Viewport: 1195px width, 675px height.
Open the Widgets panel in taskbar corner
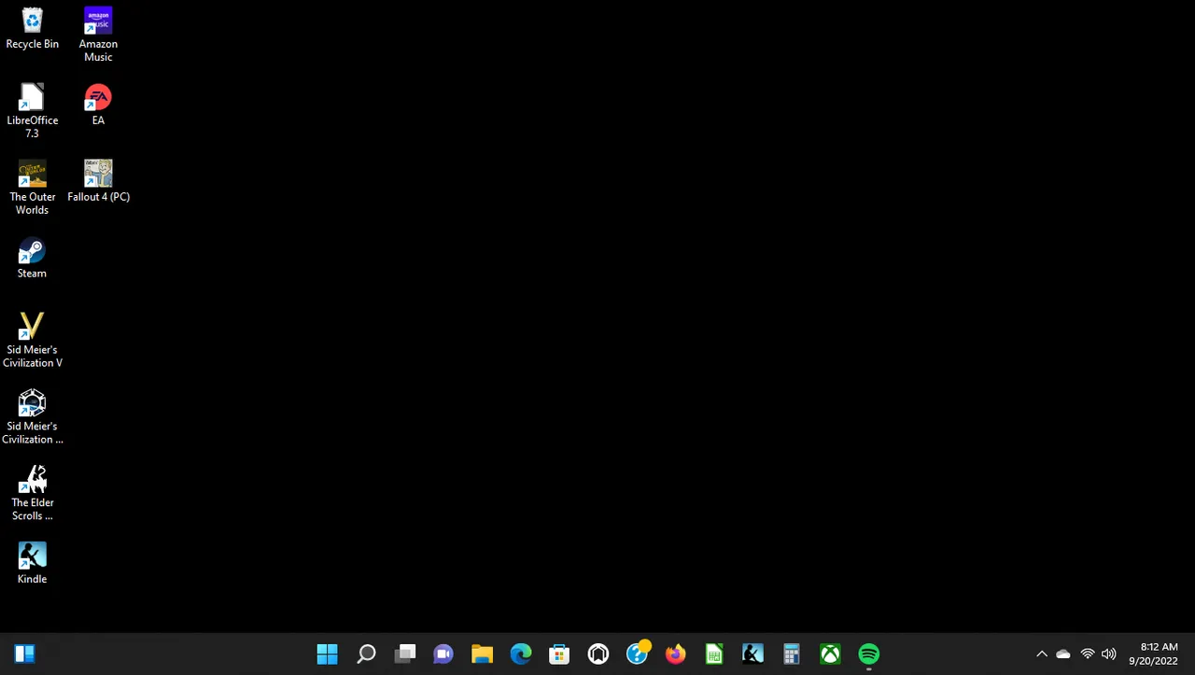pos(25,654)
